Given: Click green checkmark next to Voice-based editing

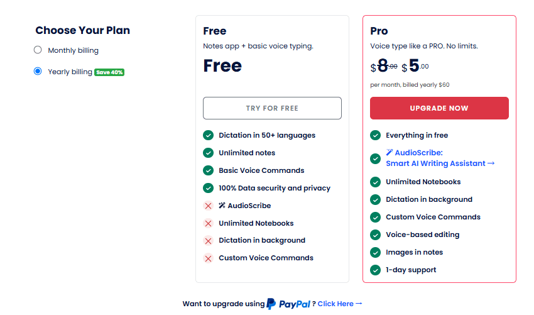Looking at the screenshot, I should pos(375,235).
